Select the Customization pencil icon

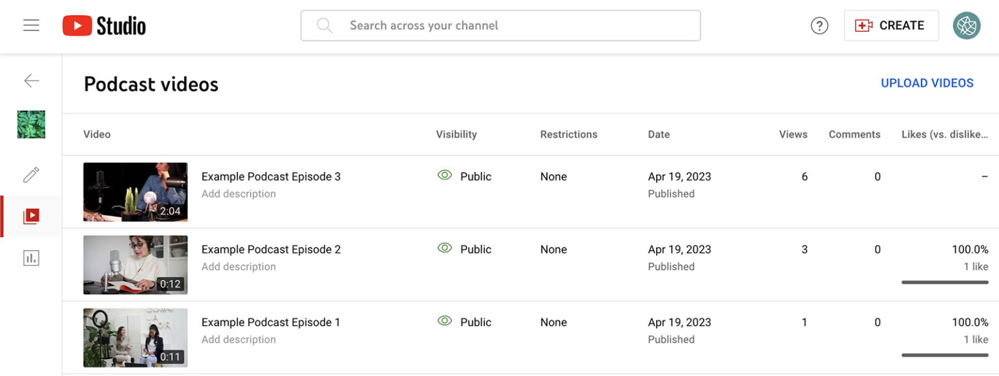[31, 175]
